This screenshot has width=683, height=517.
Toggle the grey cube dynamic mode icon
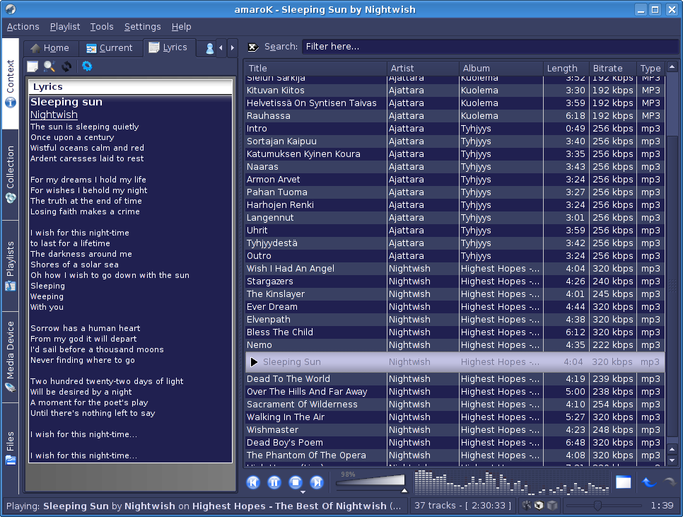[552, 505]
